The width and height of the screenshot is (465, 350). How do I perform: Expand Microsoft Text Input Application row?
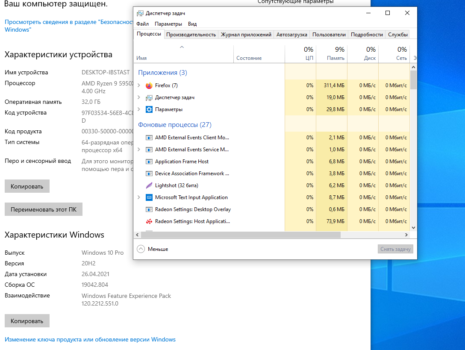point(139,197)
